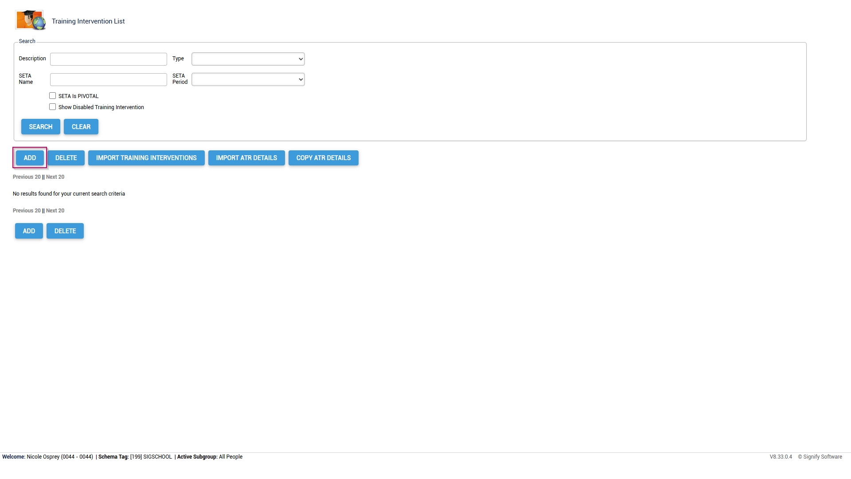Image resolution: width=851 pixels, height=479 pixels.
Task: Click the 'No results found' message
Action: point(69,194)
